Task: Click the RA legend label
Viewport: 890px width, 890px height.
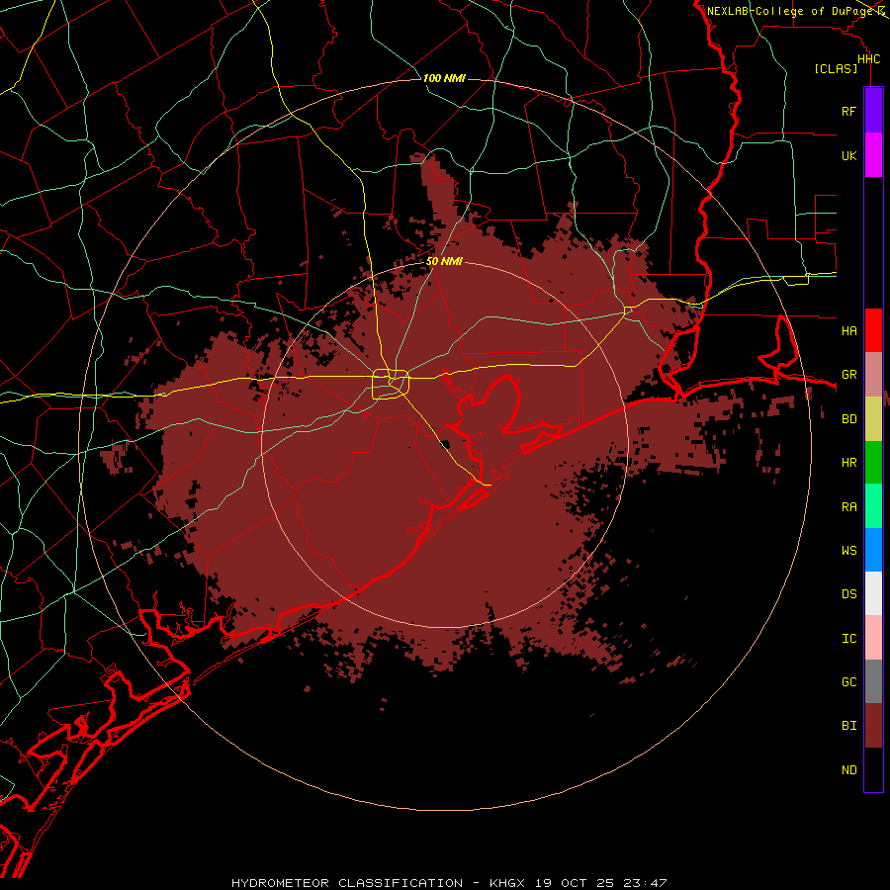Action: point(848,507)
